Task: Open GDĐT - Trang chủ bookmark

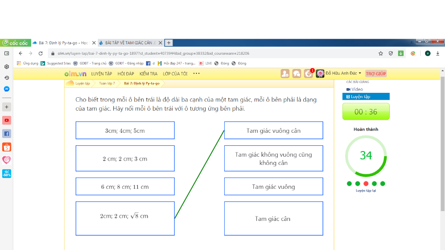Action: tap(90, 63)
